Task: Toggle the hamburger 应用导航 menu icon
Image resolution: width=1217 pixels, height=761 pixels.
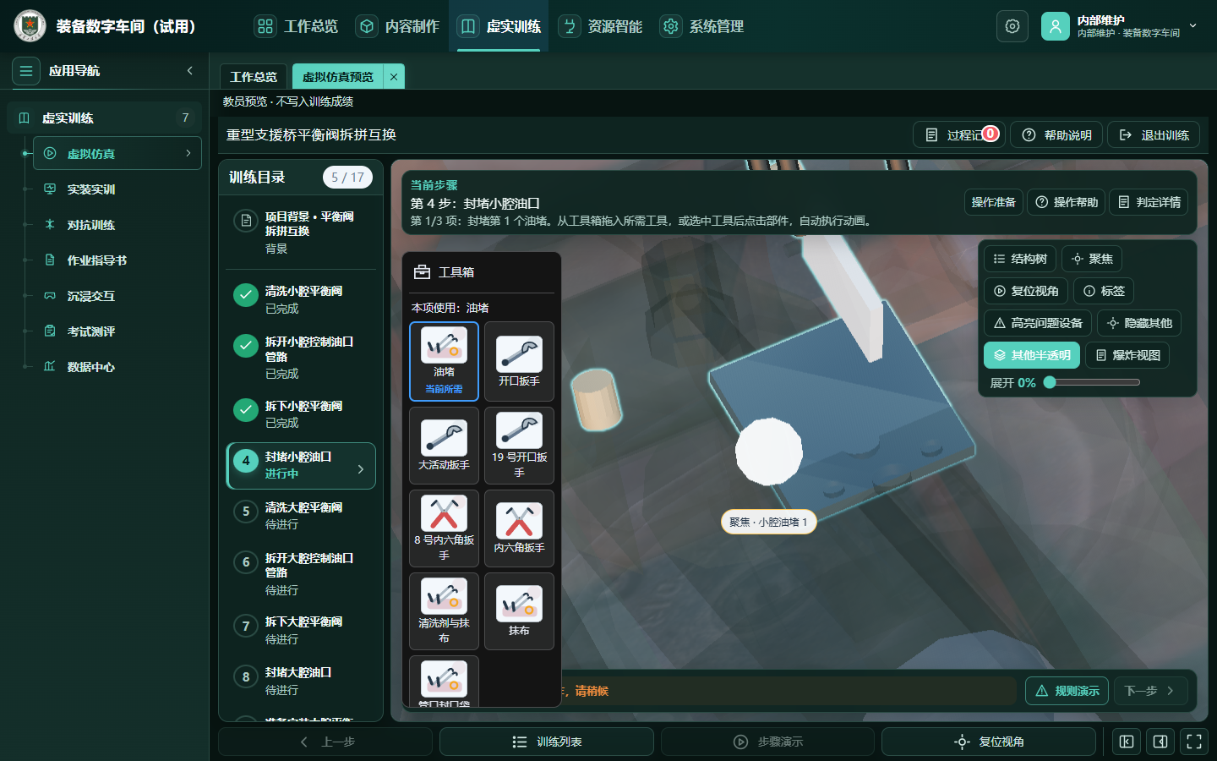Action: (x=26, y=71)
